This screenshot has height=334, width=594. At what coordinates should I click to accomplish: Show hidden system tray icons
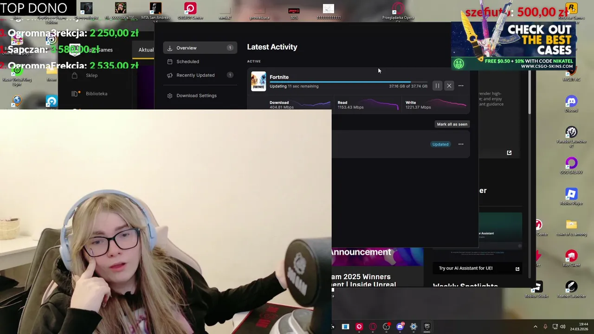click(535, 327)
